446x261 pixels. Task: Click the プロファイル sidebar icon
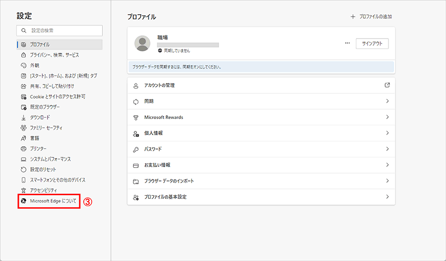[24, 44]
